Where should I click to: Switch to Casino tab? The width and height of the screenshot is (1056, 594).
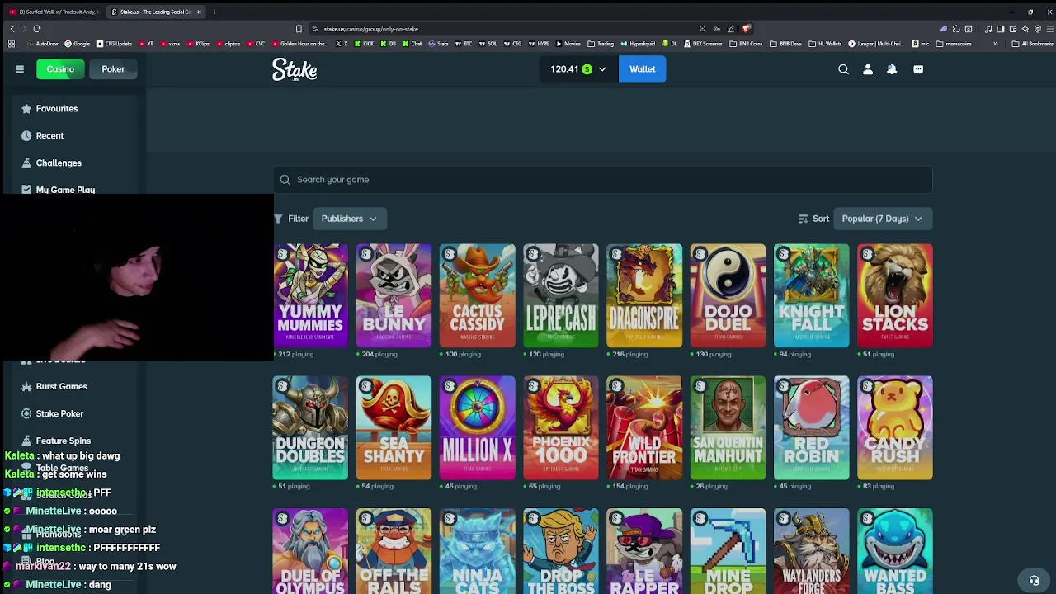point(60,69)
